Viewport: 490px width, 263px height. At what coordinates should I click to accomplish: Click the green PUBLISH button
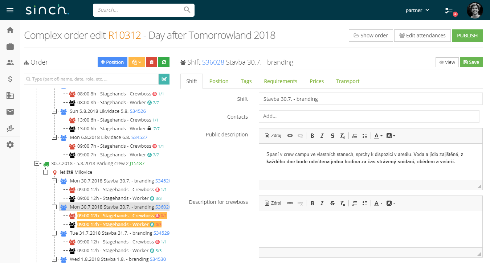click(467, 35)
